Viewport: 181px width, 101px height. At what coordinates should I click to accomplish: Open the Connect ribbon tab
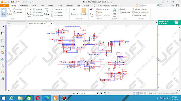coord(69,6)
